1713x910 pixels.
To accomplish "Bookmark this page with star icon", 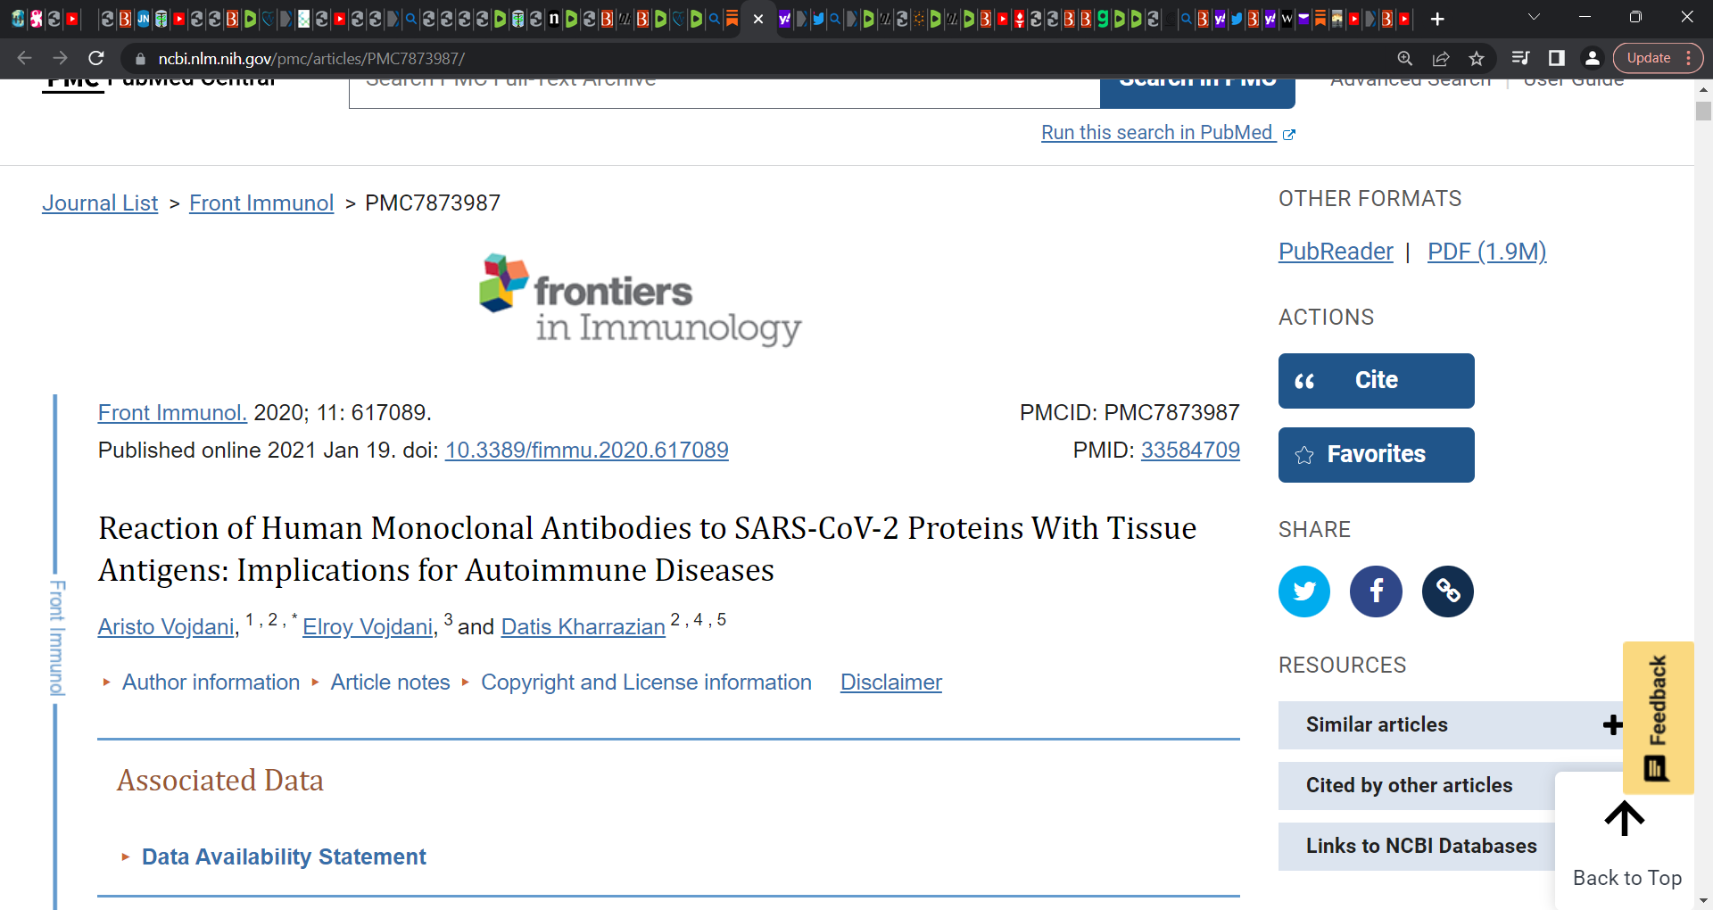I will 1477,58.
